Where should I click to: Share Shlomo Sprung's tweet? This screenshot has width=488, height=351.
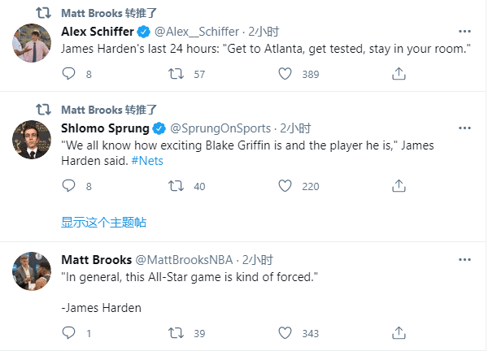click(399, 186)
